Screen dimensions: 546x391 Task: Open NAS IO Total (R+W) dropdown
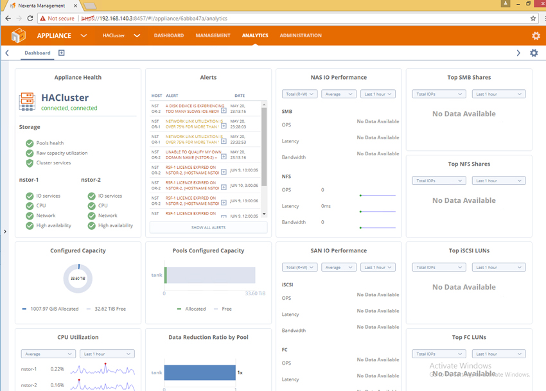point(299,94)
